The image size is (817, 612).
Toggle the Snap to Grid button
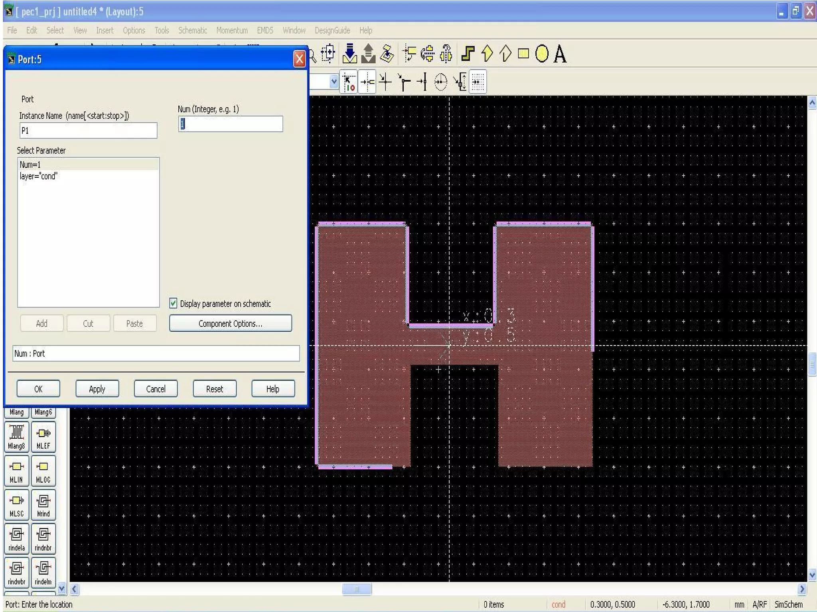(x=478, y=82)
